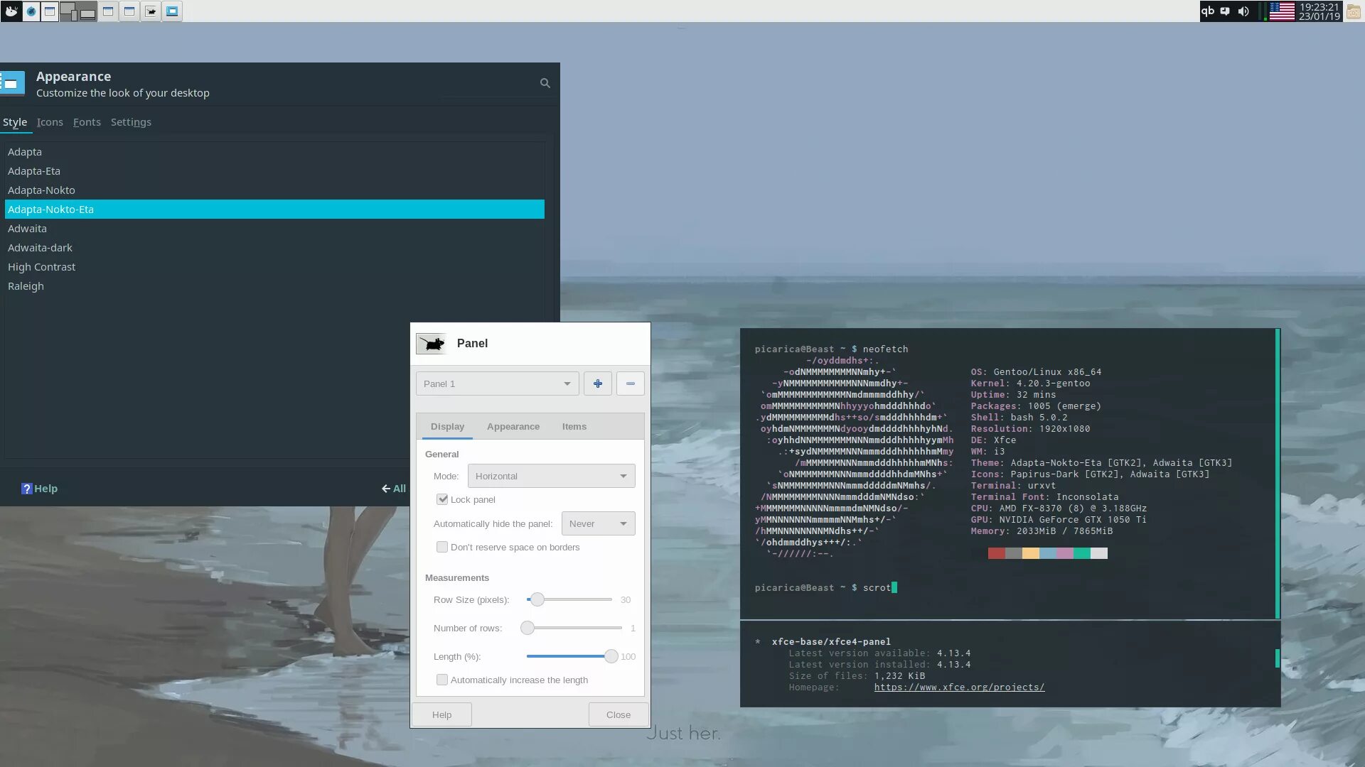Open the volume control tray icon
The image size is (1365, 767).
(1243, 11)
